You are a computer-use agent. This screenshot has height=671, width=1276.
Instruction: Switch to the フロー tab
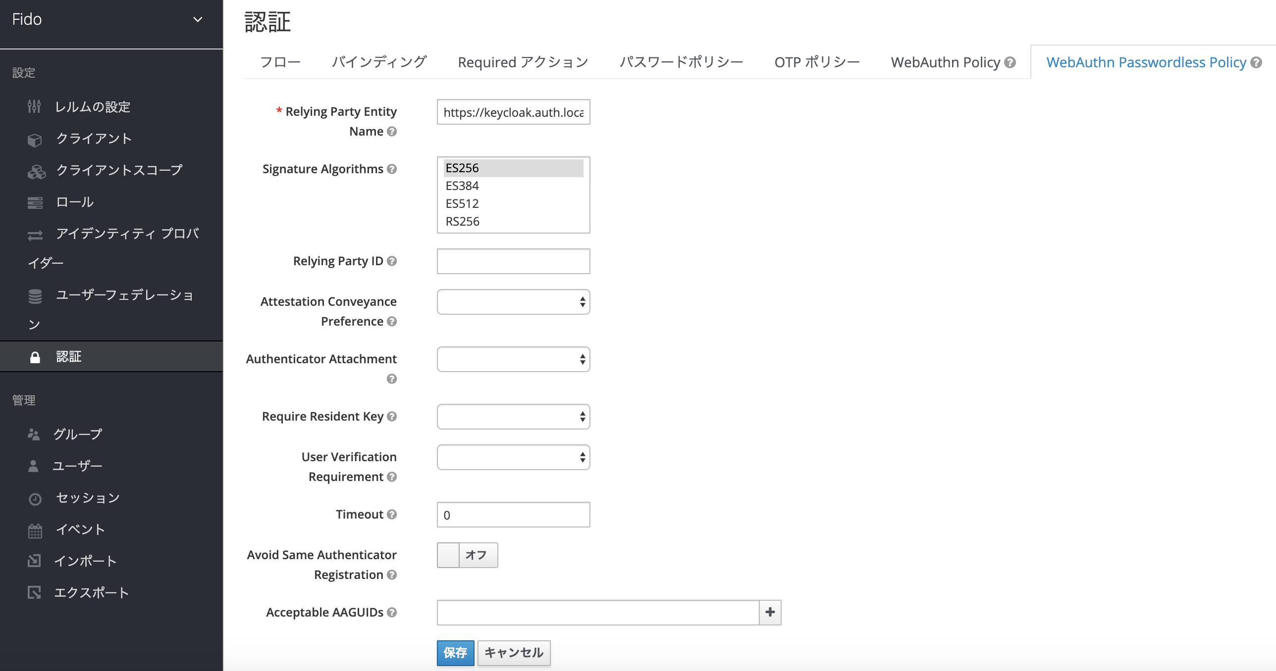(280, 62)
